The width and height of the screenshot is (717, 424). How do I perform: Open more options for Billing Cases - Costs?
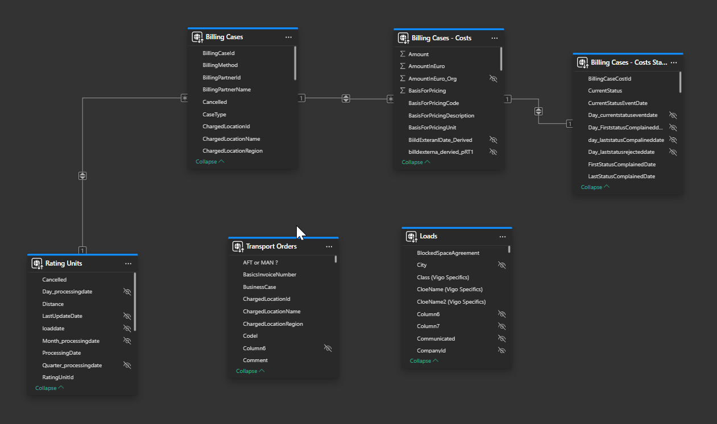pyautogui.click(x=494, y=38)
